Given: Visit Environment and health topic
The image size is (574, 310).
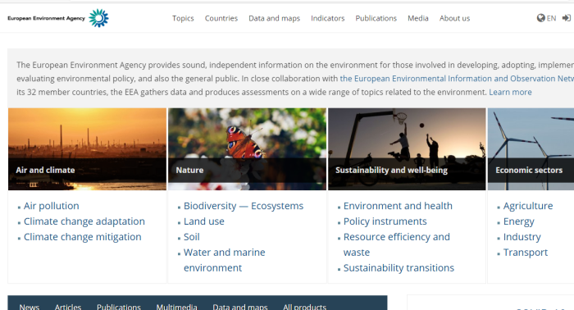Looking at the screenshot, I should coord(398,206).
